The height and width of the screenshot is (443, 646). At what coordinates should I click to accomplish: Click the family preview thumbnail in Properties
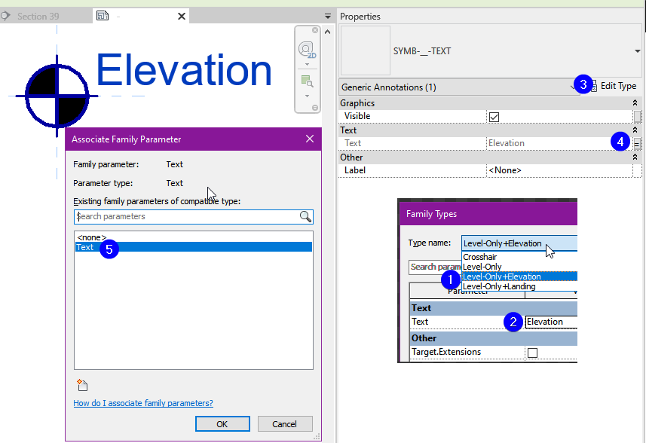pos(366,50)
